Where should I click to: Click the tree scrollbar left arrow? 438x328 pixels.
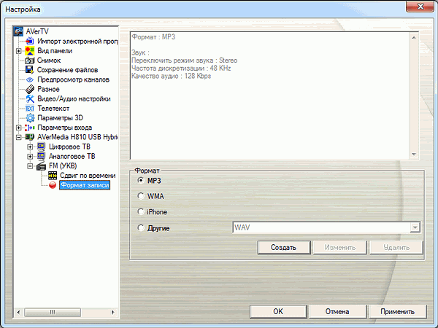coord(19,312)
